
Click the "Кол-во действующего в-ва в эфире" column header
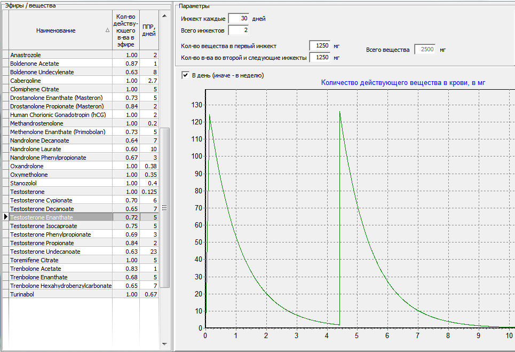coord(125,30)
